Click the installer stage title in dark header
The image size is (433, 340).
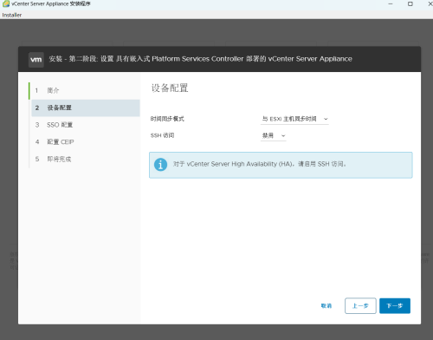(200, 59)
